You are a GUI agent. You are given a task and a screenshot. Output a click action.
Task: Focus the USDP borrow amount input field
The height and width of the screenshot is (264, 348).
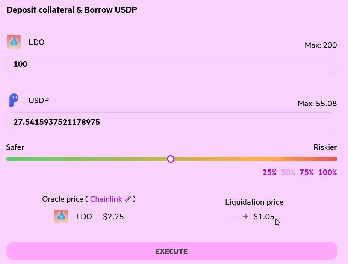pos(171,122)
